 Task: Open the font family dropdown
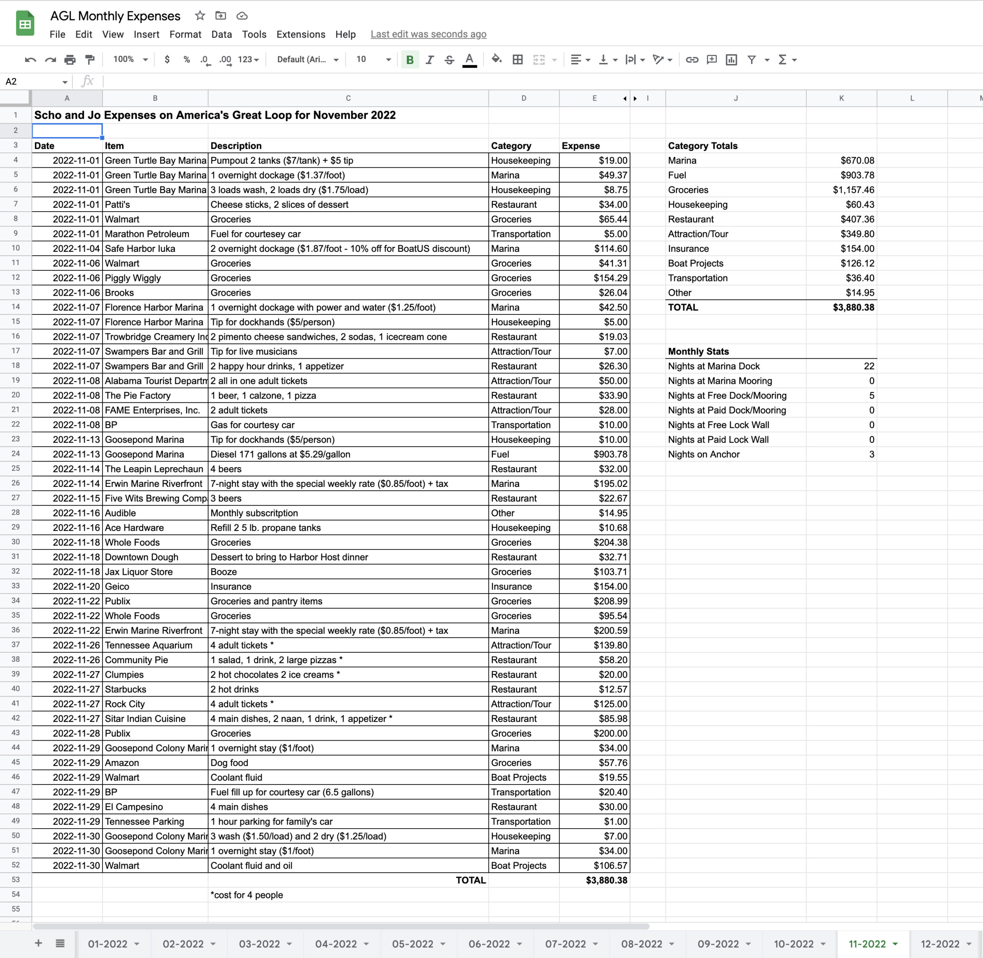(x=307, y=60)
